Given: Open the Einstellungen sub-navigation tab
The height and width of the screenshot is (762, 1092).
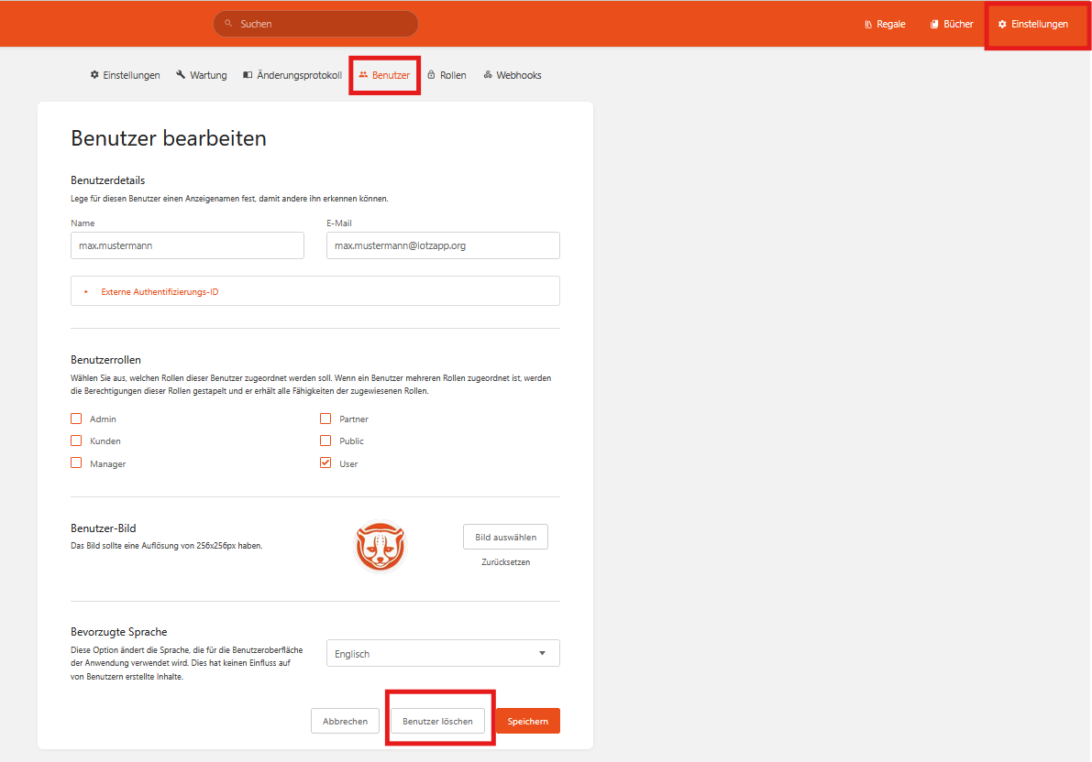Looking at the screenshot, I should 125,75.
